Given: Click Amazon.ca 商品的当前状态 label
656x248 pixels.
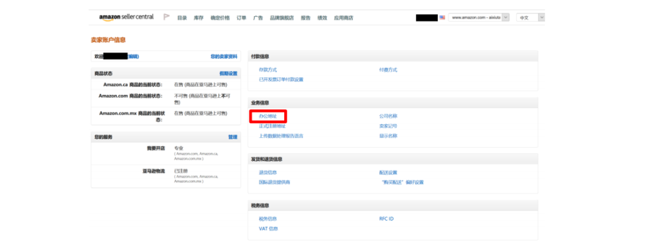Looking at the screenshot, I should tap(132, 84).
